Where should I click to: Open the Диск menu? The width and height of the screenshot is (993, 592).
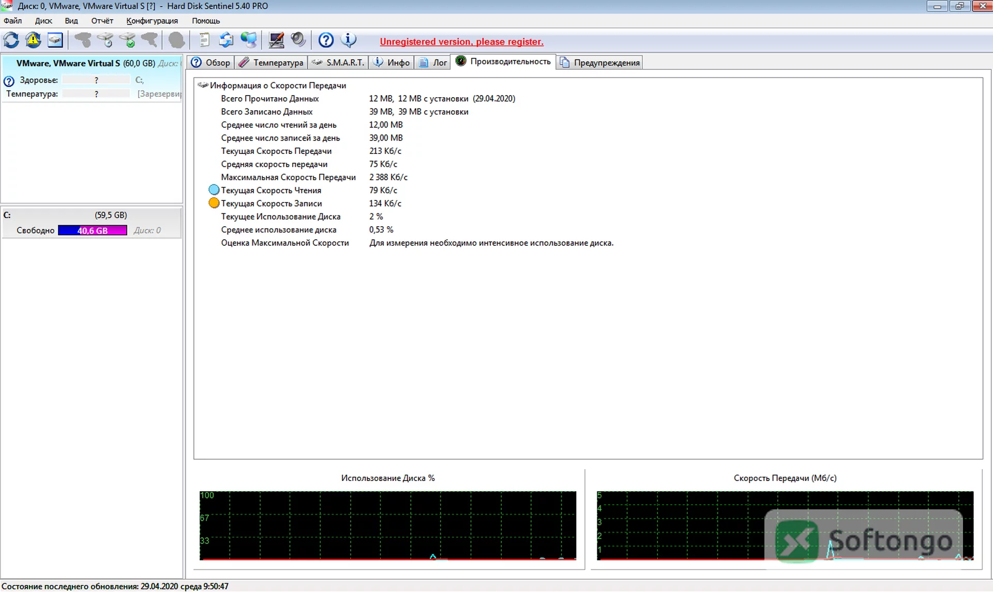pos(43,21)
